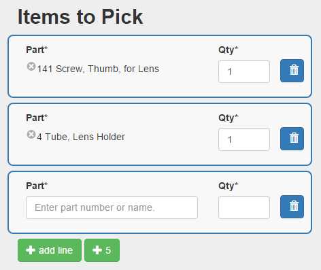Click the plus icon inside add line button
The height and width of the screenshot is (270, 321).
[x=31, y=250]
